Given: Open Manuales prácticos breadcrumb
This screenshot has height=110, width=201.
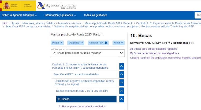Looking at the screenshot, I should pyautogui.click(x=70, y=23).
